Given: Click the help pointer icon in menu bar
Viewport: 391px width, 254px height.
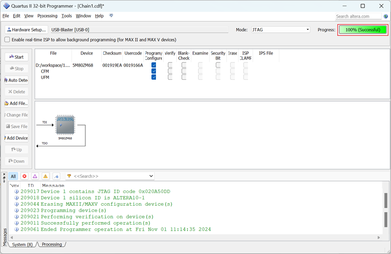Looking at the screenshot, I should coord(111,16).
